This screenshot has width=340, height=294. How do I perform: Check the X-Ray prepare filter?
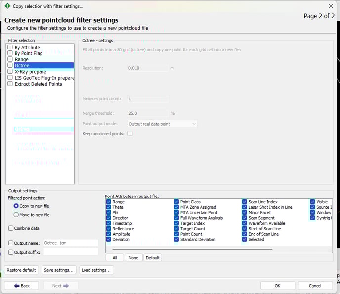pyautogui.click(x=10, y=72)
